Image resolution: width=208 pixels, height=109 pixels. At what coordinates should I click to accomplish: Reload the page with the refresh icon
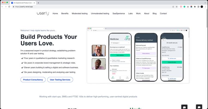(9, 7)
